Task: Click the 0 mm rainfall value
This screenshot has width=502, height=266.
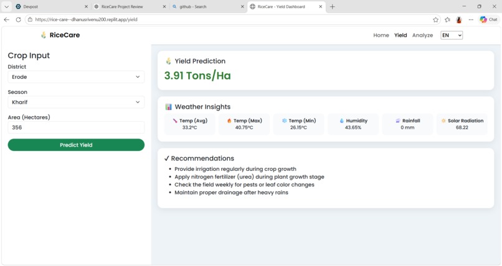Action: [407, 127]
